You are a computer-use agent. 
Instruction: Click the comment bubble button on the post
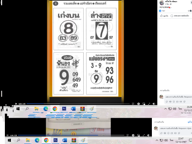click(x=180, y=16)
